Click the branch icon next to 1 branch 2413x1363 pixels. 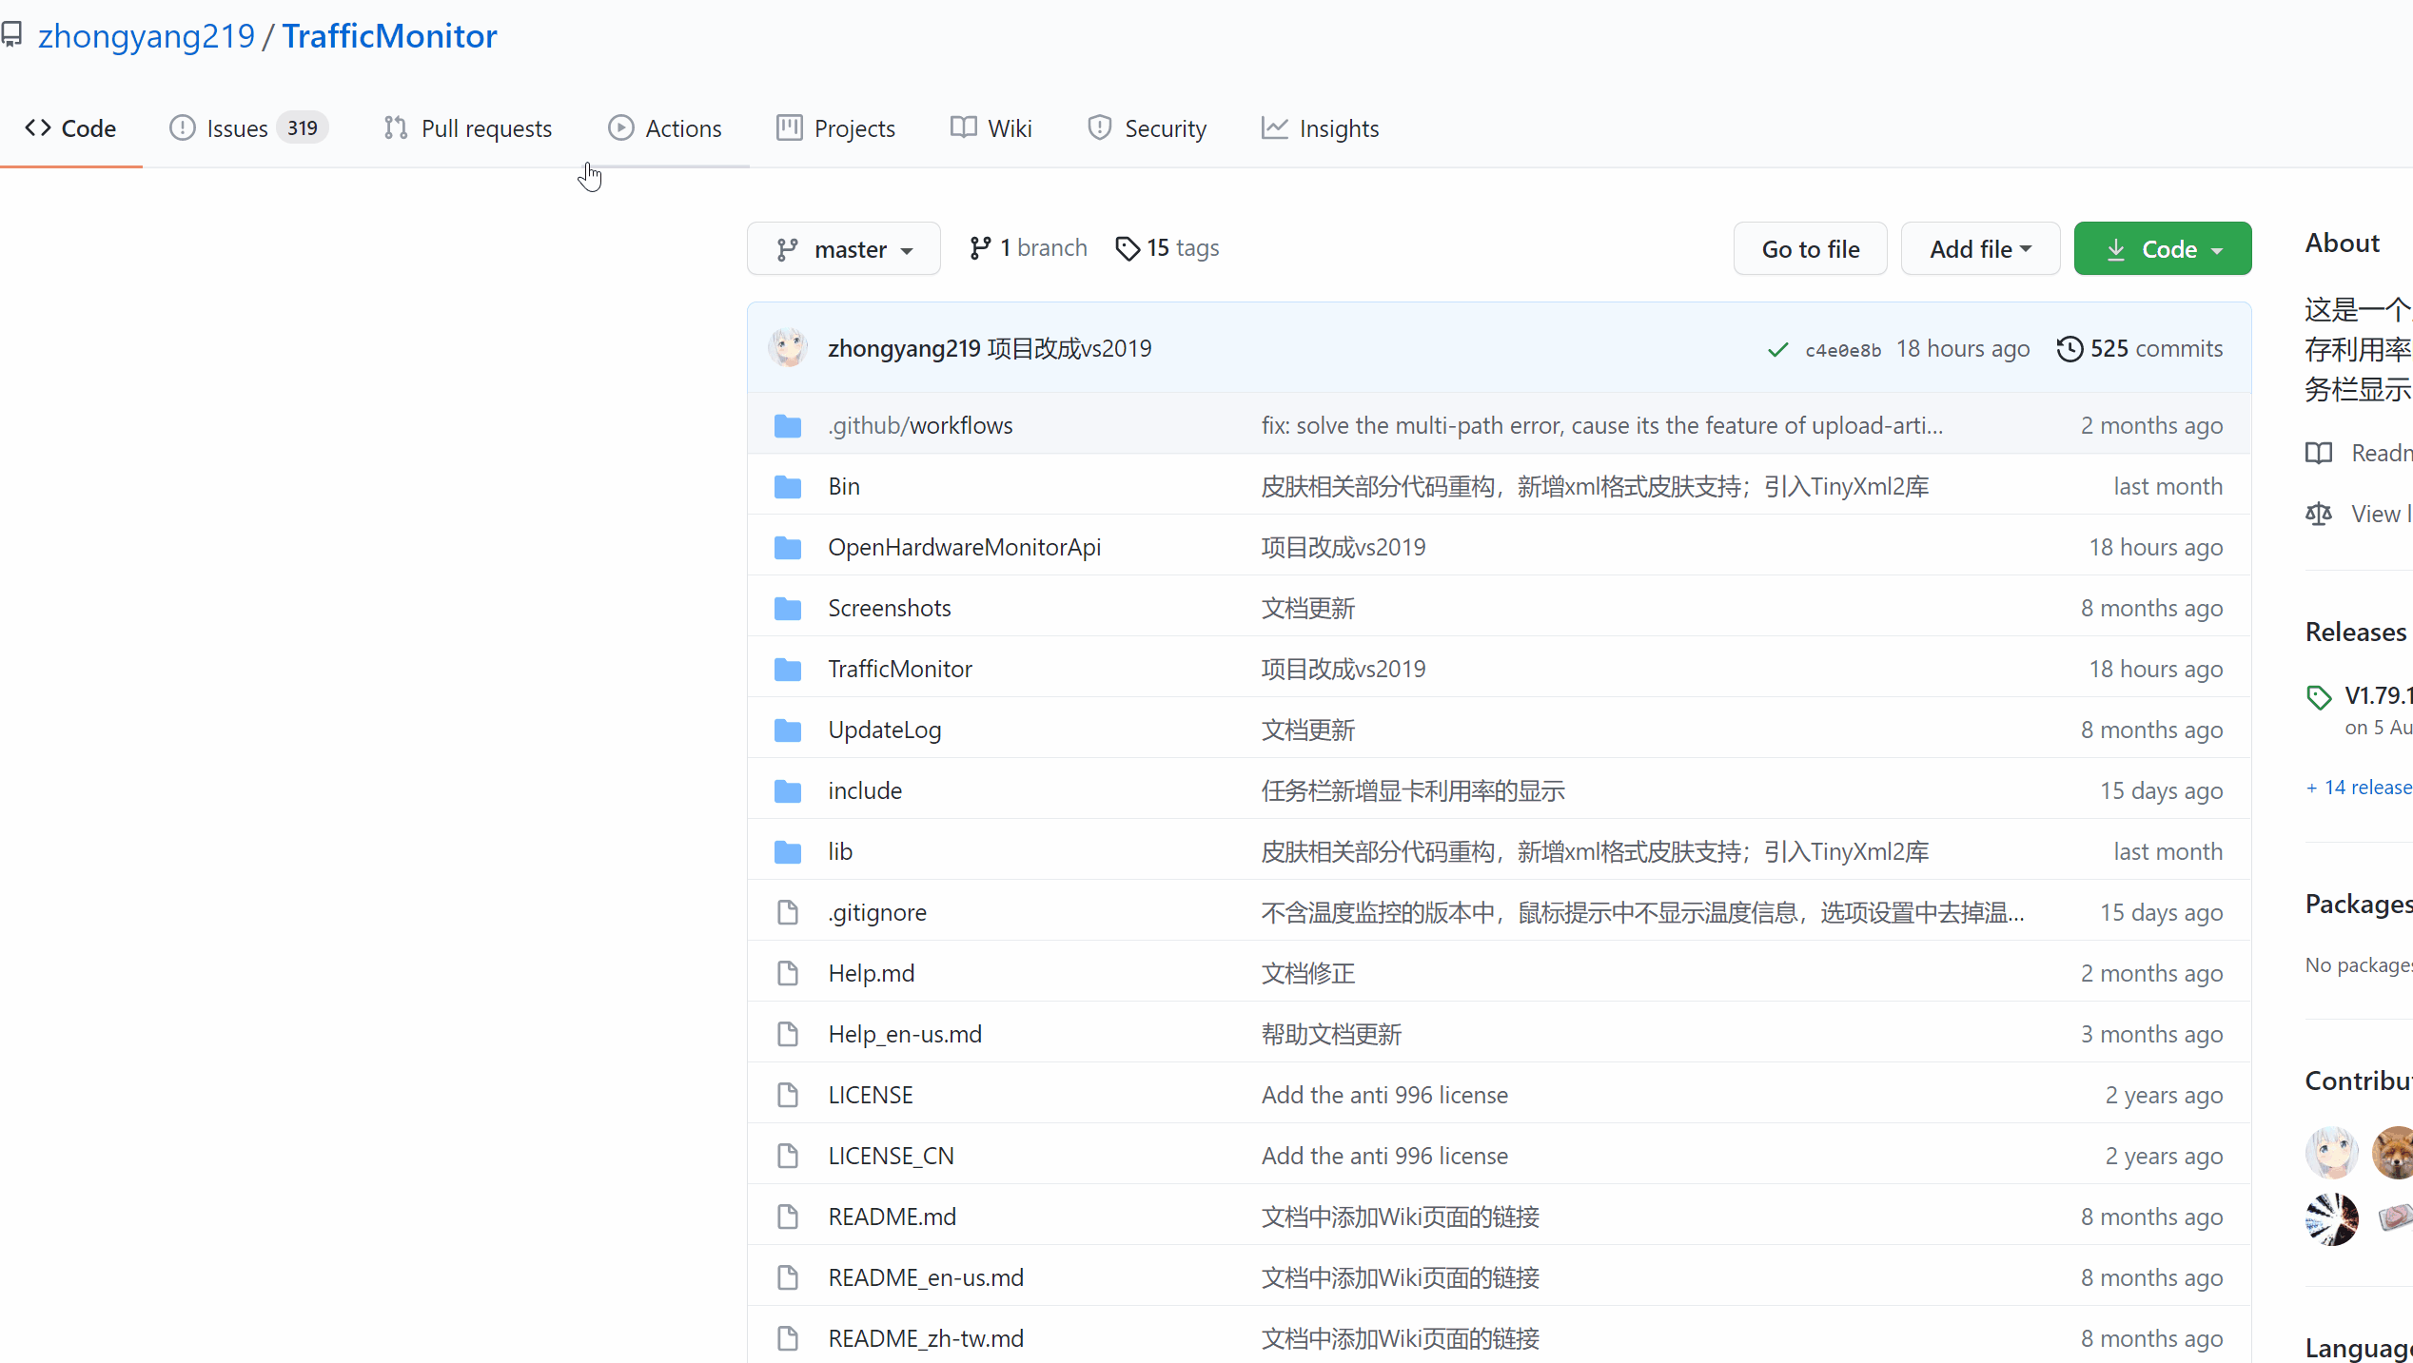[980, 247]
